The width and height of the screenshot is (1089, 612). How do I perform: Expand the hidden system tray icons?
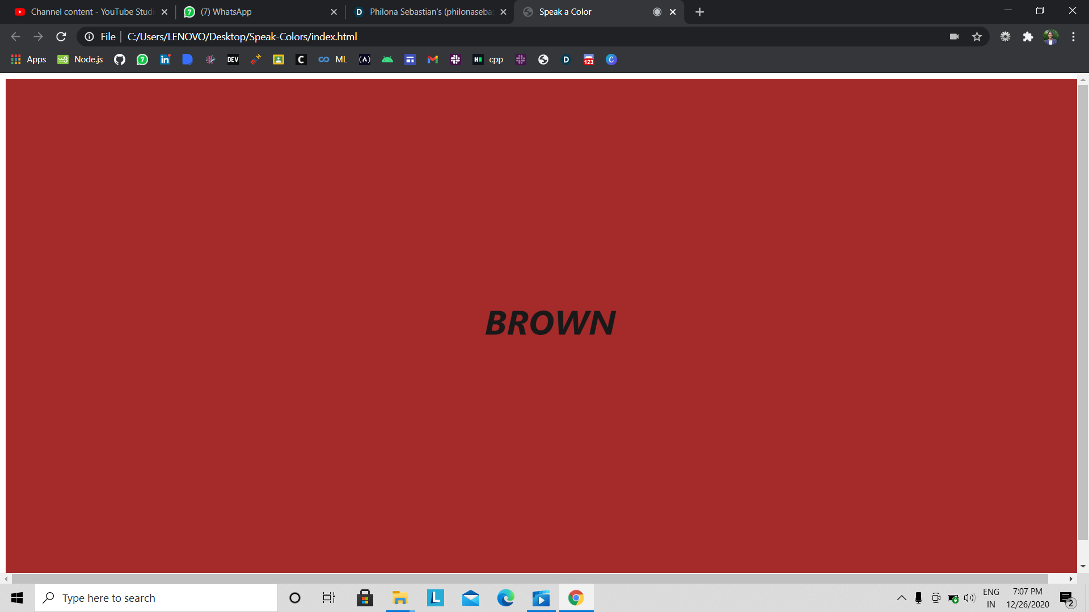[x=901, y=598]
